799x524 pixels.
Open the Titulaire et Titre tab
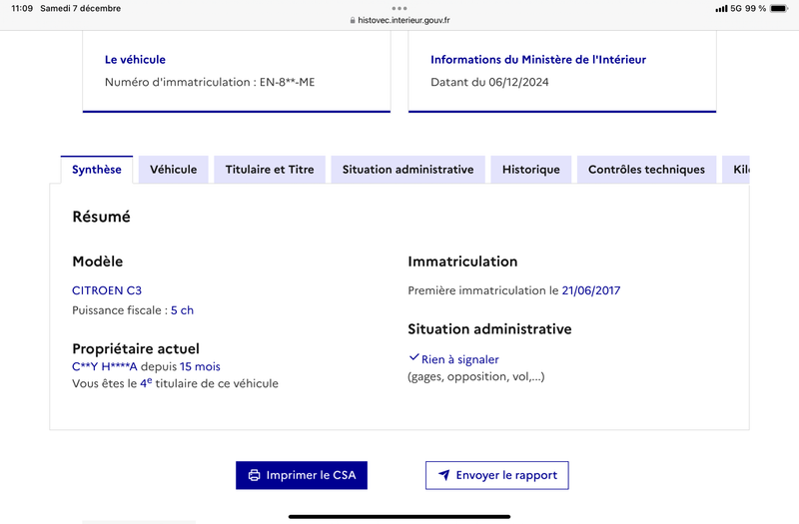click(270, 170)
